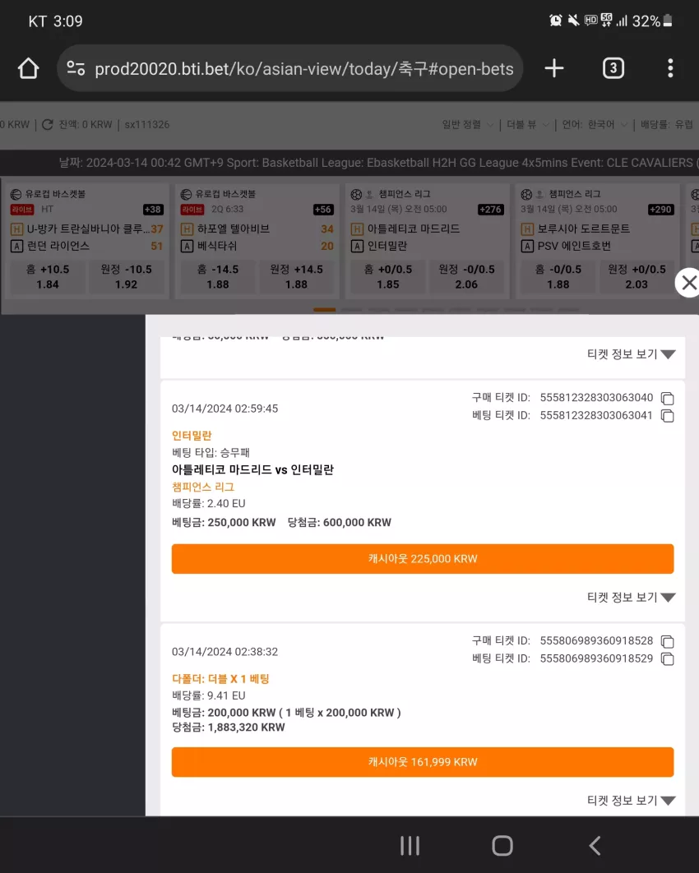Tap Android home navigation button
The height and width of the screenshot is (873, 699).
pyautogui.click(x=502, y=846)
